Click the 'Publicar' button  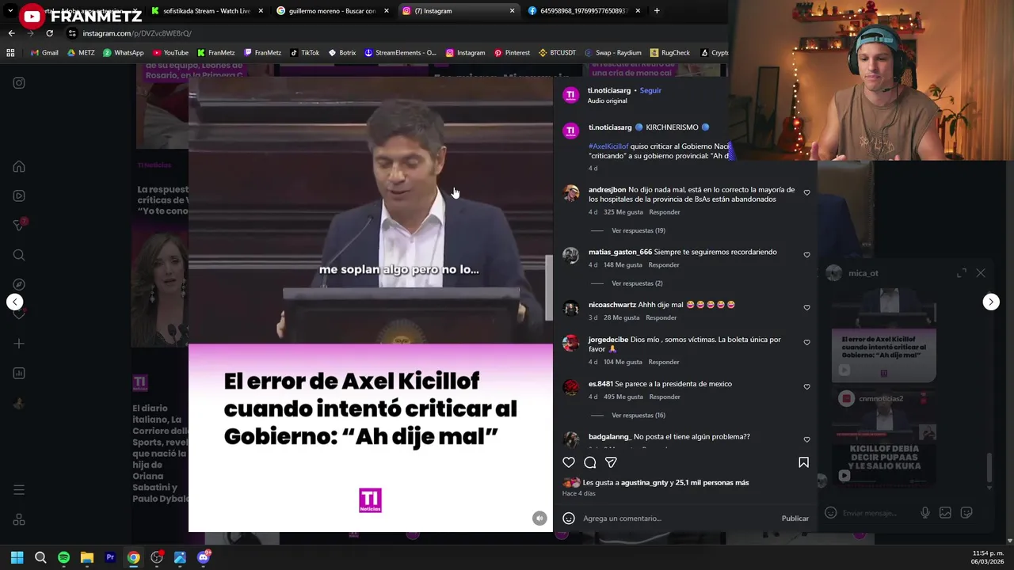click(x=795, y=519)
